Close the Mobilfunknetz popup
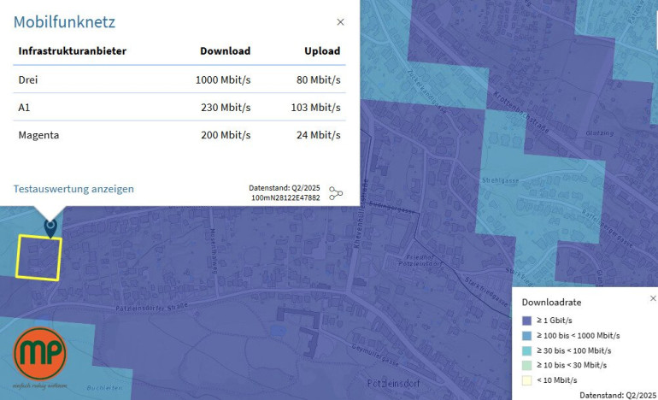This screenshot has width=658, height=400. click(x=340, y=22)
